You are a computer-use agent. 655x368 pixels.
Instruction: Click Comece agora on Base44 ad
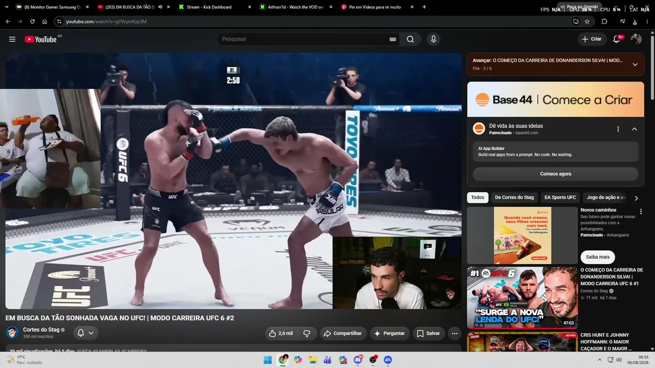pos(556,174)
